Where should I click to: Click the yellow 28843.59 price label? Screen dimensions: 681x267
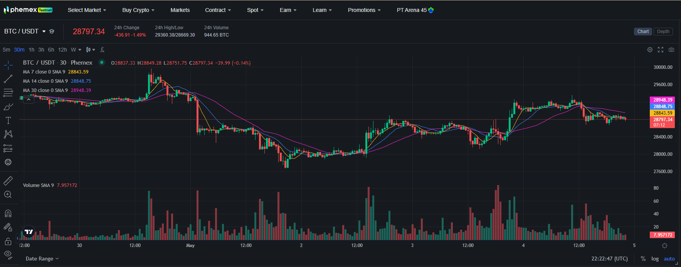(662, 113)
